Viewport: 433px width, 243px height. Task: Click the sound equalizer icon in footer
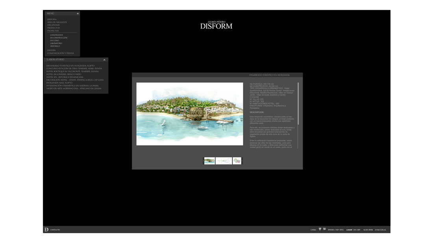[x=349, y=230]
